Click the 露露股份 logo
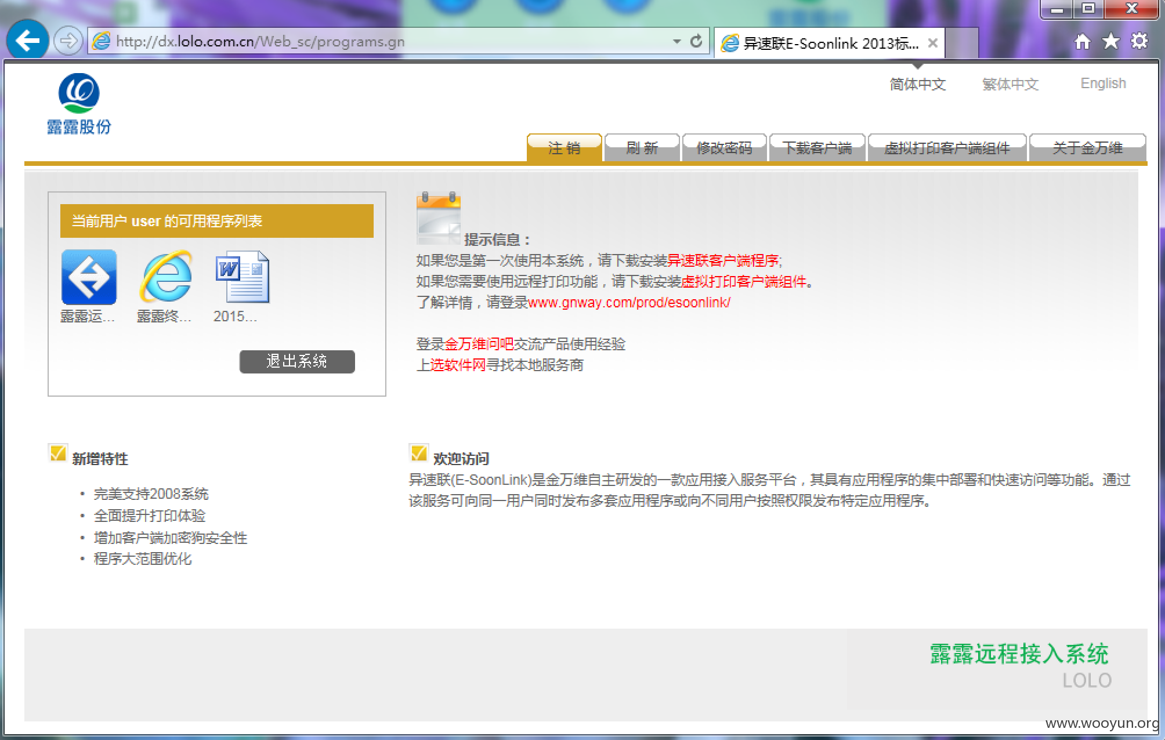Viewport: 1165px width, 740px height. pos(79,104)
